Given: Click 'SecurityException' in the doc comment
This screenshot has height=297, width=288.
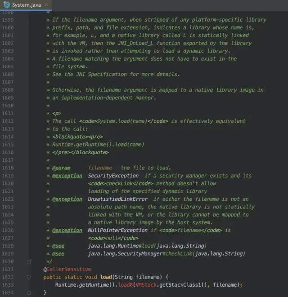Looking at the screenshot, I should click(x=113, y=176).
